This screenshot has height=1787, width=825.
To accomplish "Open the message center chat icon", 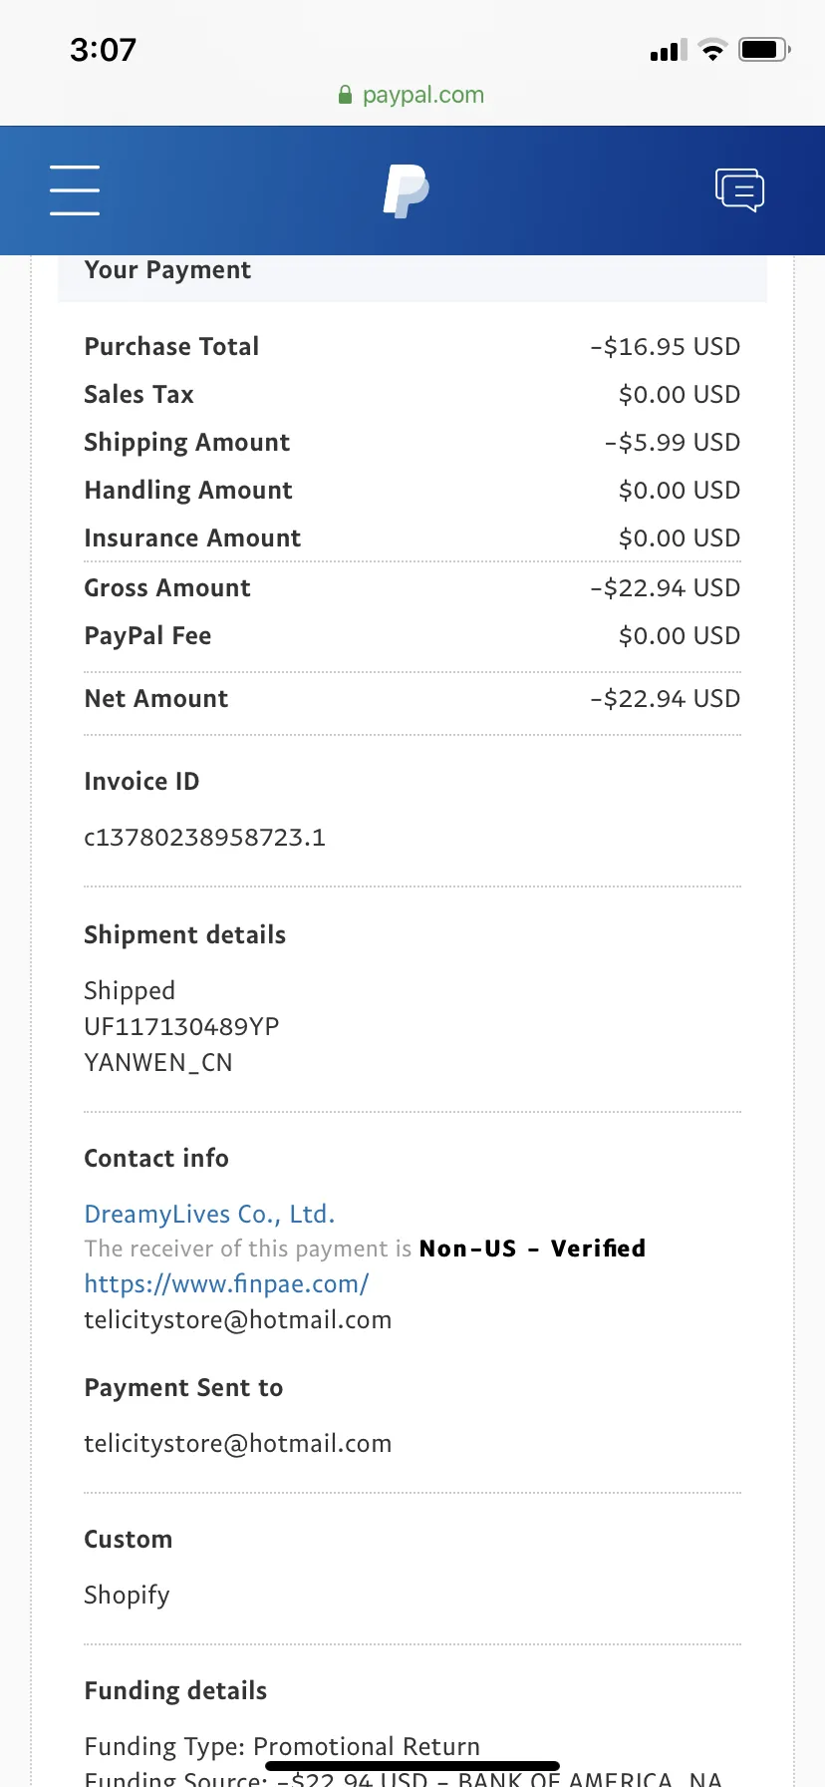I will pyautogui.click(x=739, y=189).
